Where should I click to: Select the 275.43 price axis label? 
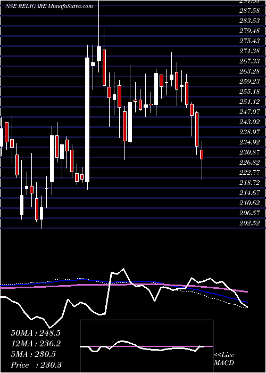pos(250,41)
